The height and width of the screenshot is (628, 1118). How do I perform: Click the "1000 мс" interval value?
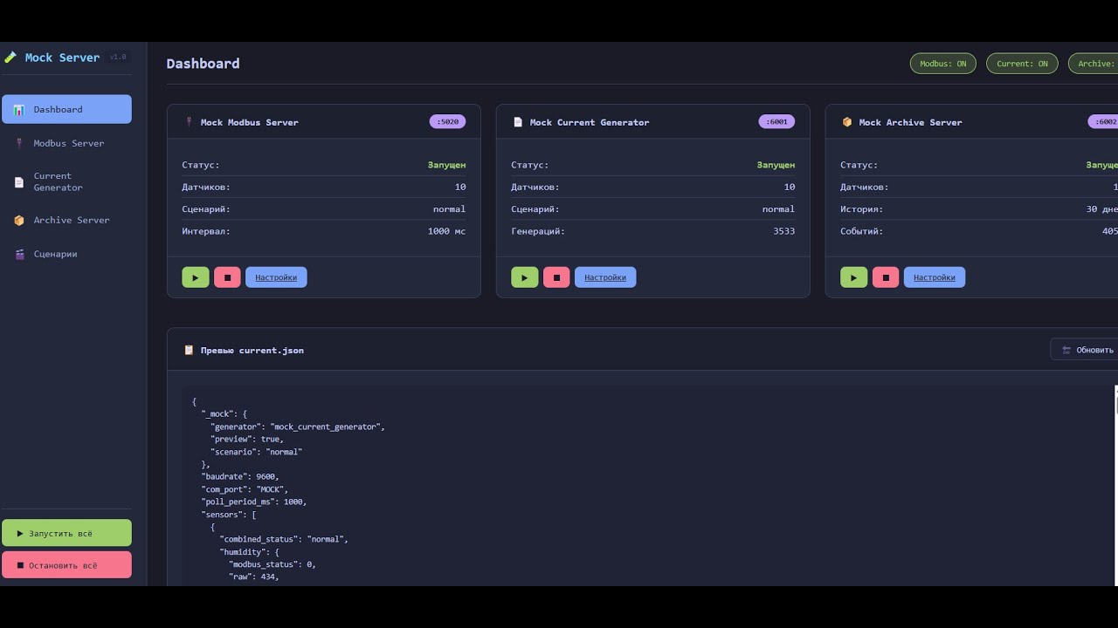tap(446, 231)
